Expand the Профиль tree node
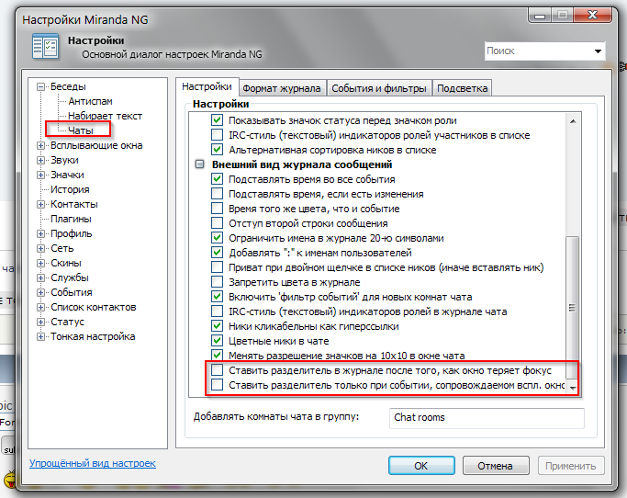 (40, 233)
